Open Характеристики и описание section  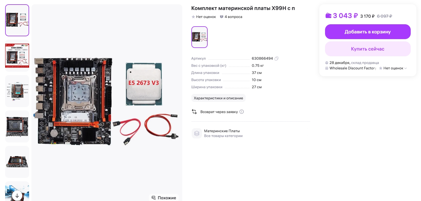point(218,98)
